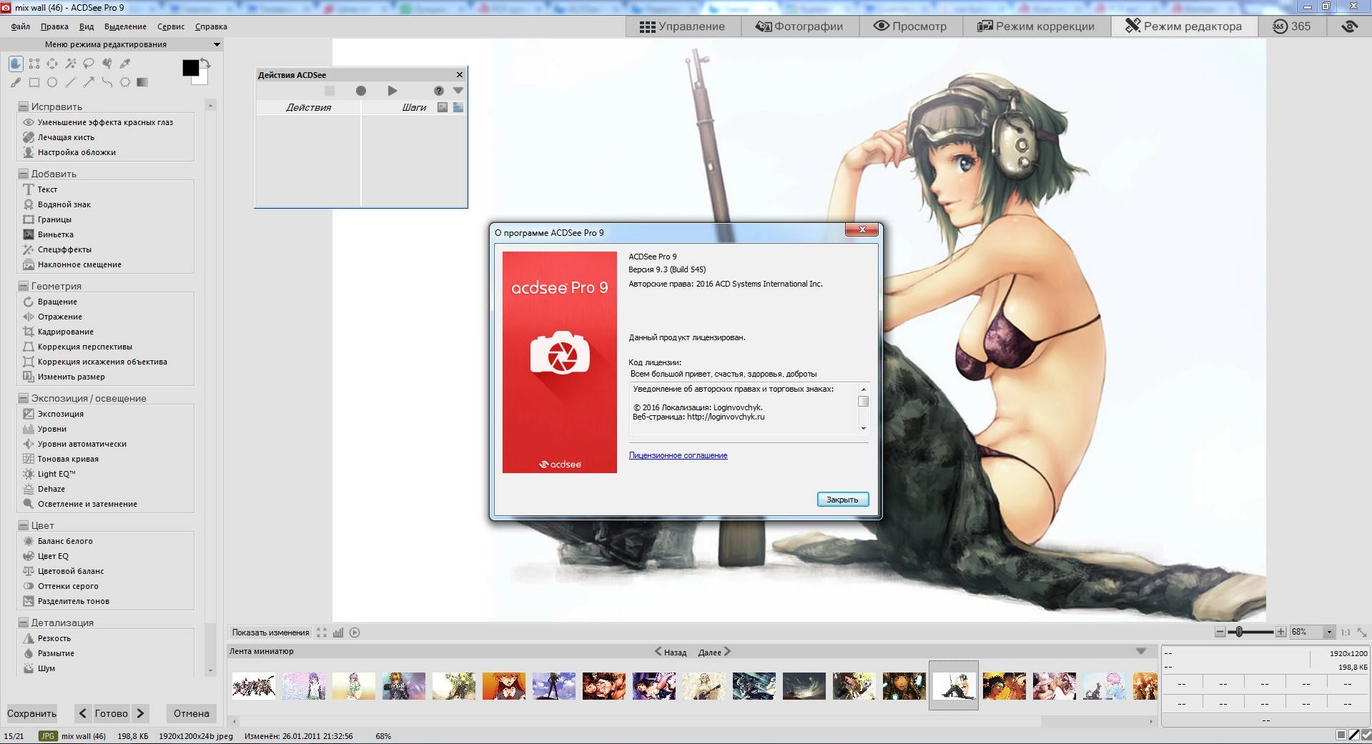Pick the Eyedropper color tool

125,64
